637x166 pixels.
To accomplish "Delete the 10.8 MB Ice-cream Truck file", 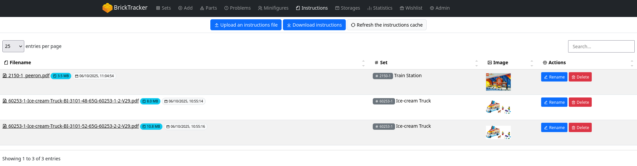I will click(580, 127).
